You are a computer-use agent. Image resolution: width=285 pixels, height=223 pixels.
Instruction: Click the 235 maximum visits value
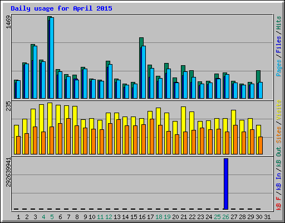[8, 106]
